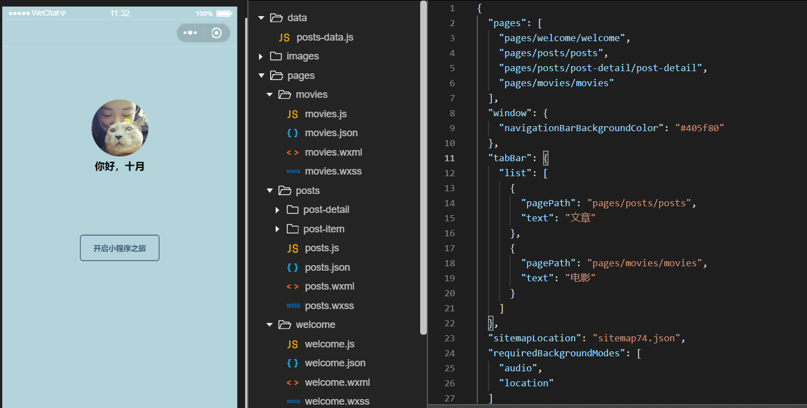The image size is (807, 408).
Task: Click the braces icon of welcome.json
Action: pos(292,363)
